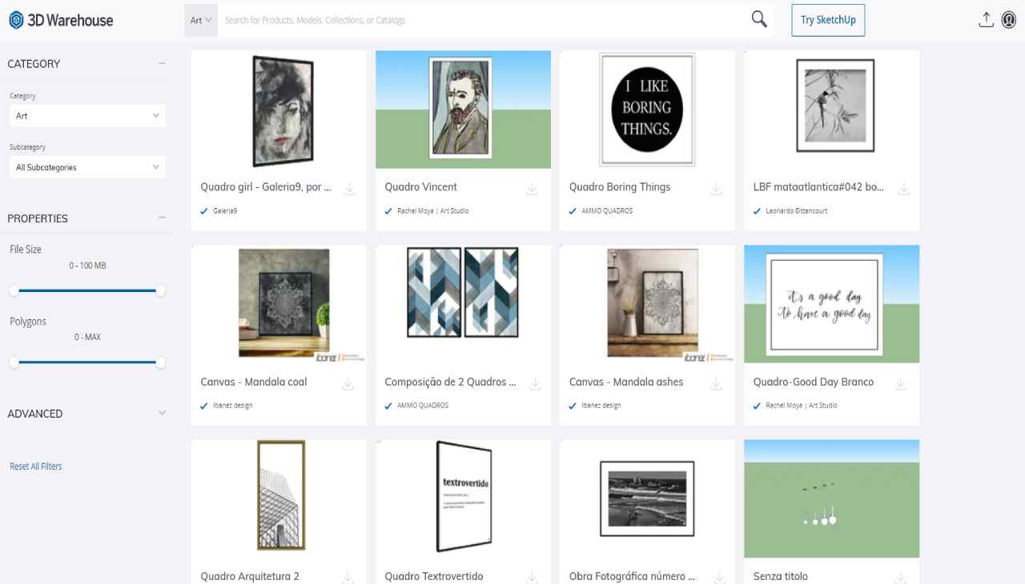Open the LBF mataatlantica bird thumbnail

point(832,110)
